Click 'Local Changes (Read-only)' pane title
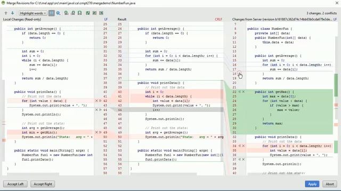Viewport: 341px width, 191px height. (22, 19)
